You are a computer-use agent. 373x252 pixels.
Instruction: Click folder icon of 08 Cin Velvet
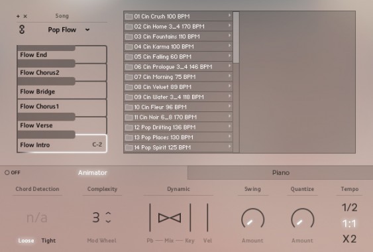click(x=129, y=87)
